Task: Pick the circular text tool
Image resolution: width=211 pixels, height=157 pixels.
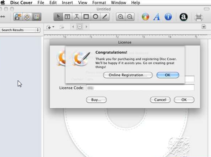Action: (x=77, y=17)
